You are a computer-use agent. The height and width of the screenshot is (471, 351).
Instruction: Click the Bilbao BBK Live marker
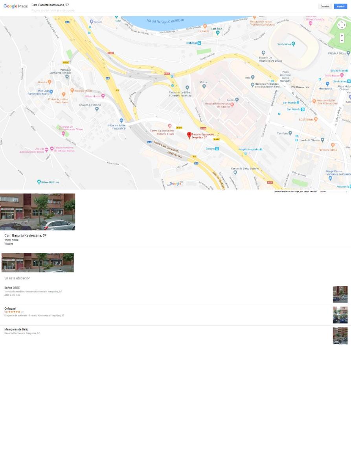pyautogui.click(x=39, y=182)
